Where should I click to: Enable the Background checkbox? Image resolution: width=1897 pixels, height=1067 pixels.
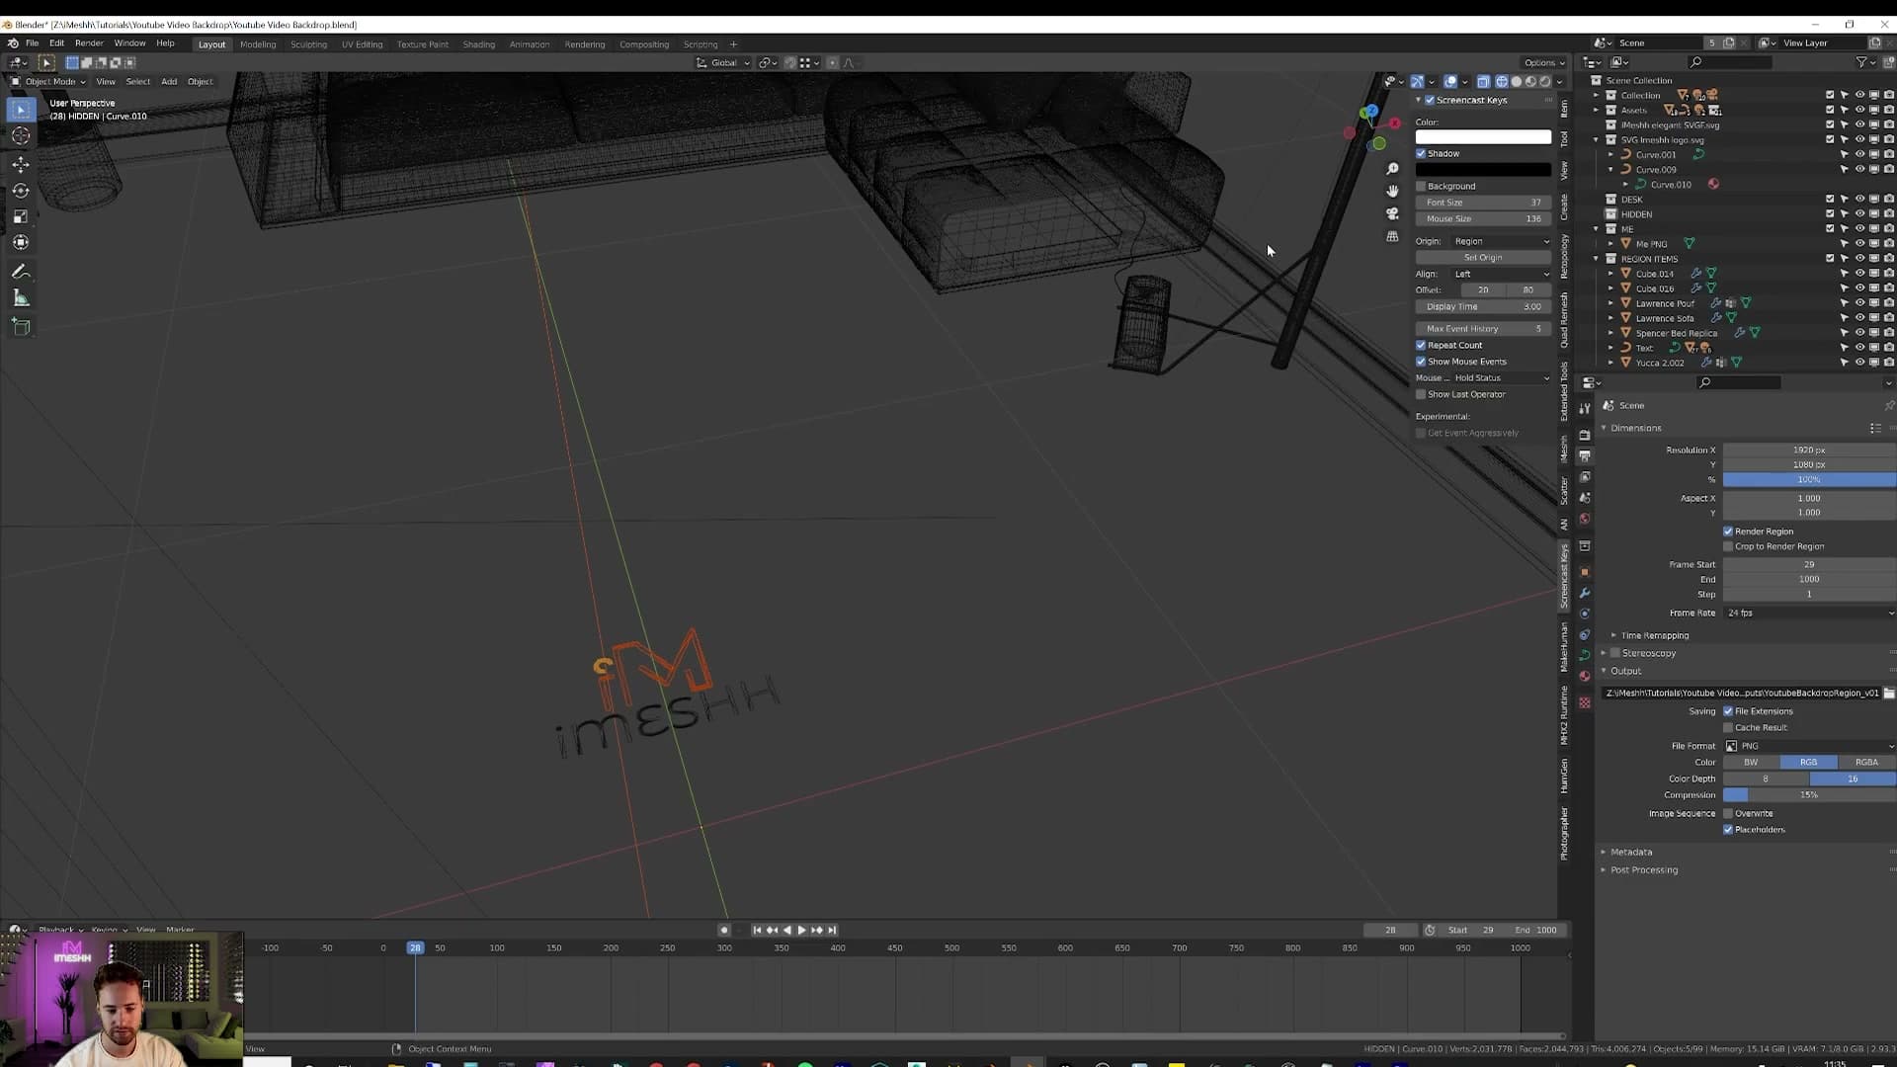pos(1421,186)
